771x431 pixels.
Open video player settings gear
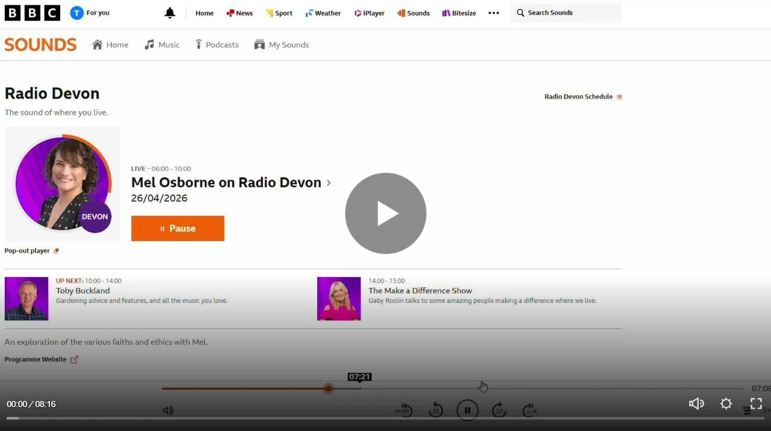tap(726, 404)
